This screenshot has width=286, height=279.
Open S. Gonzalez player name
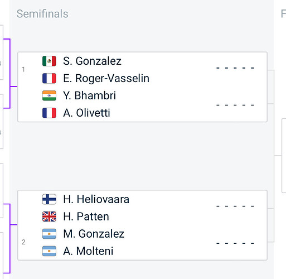pyautogui.click(x=92, y=61)
